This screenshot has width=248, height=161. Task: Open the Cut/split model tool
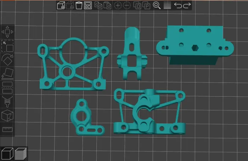tap(7, 87)
